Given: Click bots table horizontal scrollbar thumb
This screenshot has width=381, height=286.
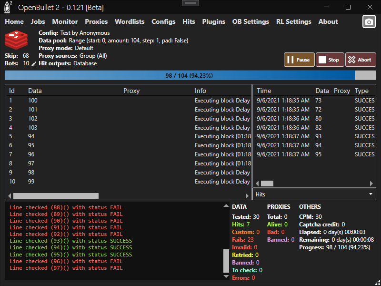Looking at the screenshot, I should pyautogui.click(x=56, y=196).
